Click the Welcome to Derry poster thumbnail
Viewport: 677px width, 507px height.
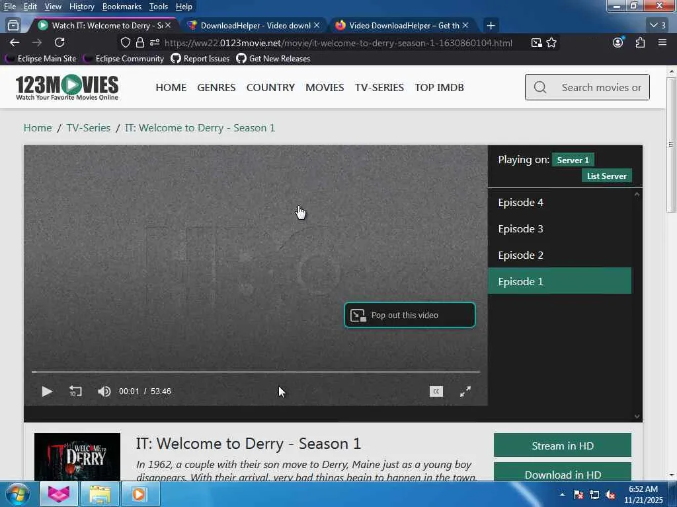click(77, 457)
